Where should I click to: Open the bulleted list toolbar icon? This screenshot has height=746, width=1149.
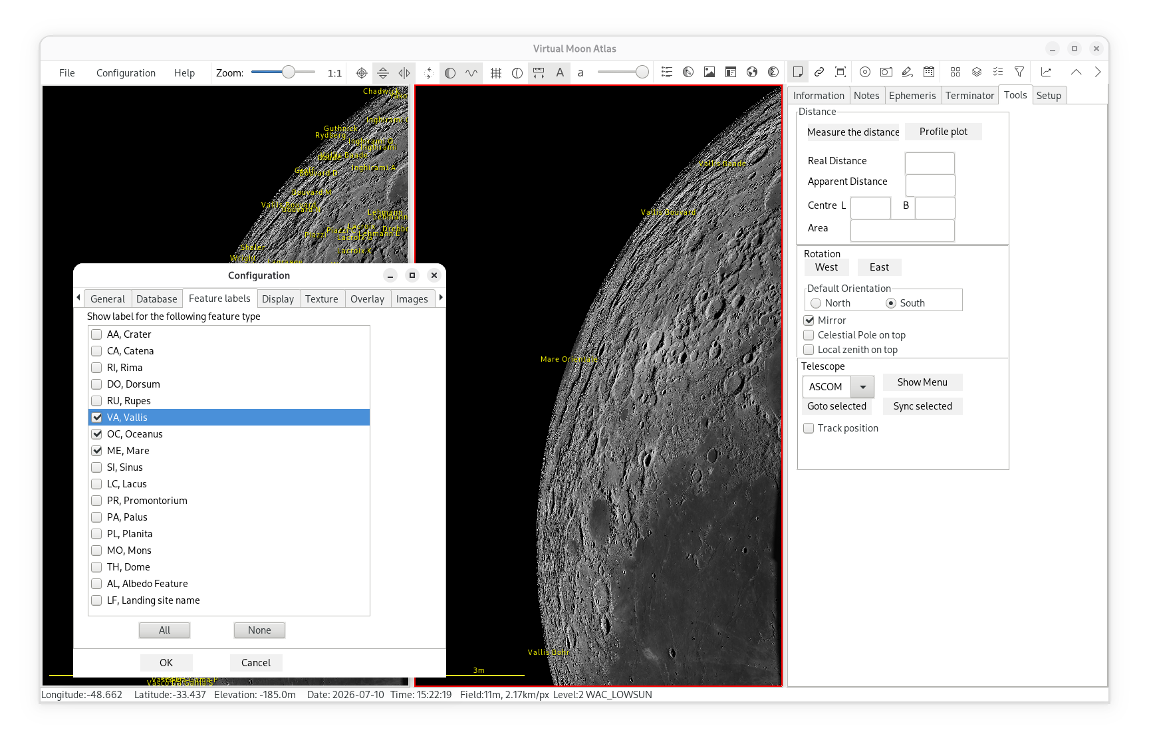[x=667, y=72]
